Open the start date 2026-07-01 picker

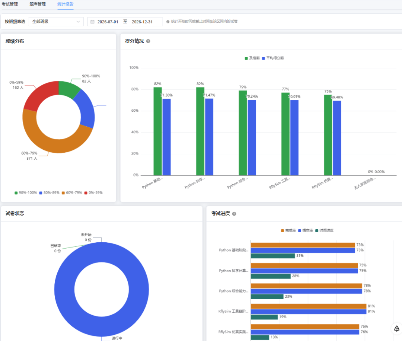point(108,22)
